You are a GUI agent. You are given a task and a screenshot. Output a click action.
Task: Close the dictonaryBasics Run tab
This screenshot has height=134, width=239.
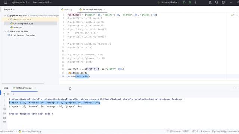35,88
